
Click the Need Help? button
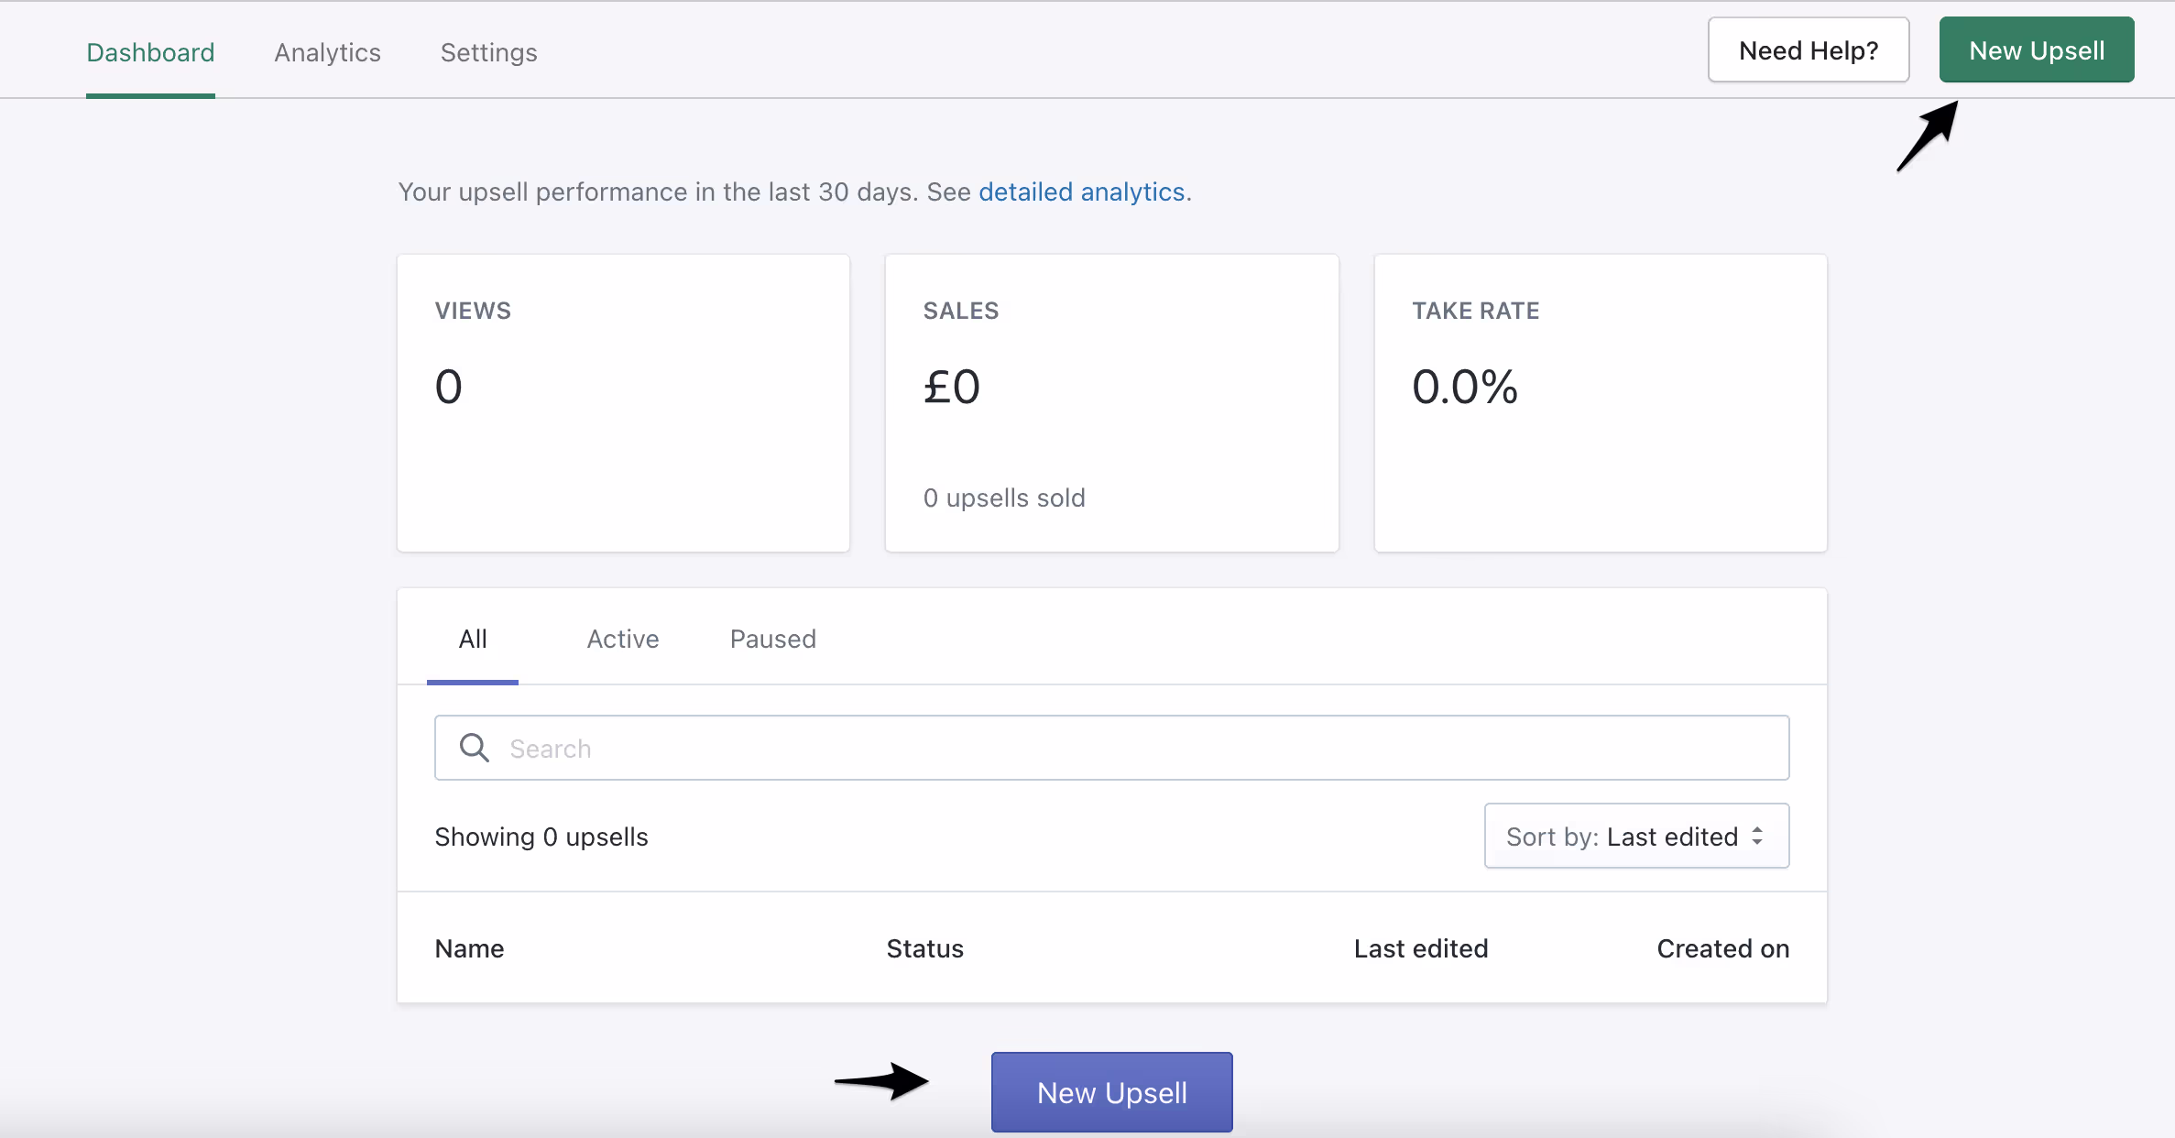coord(1809,50)
